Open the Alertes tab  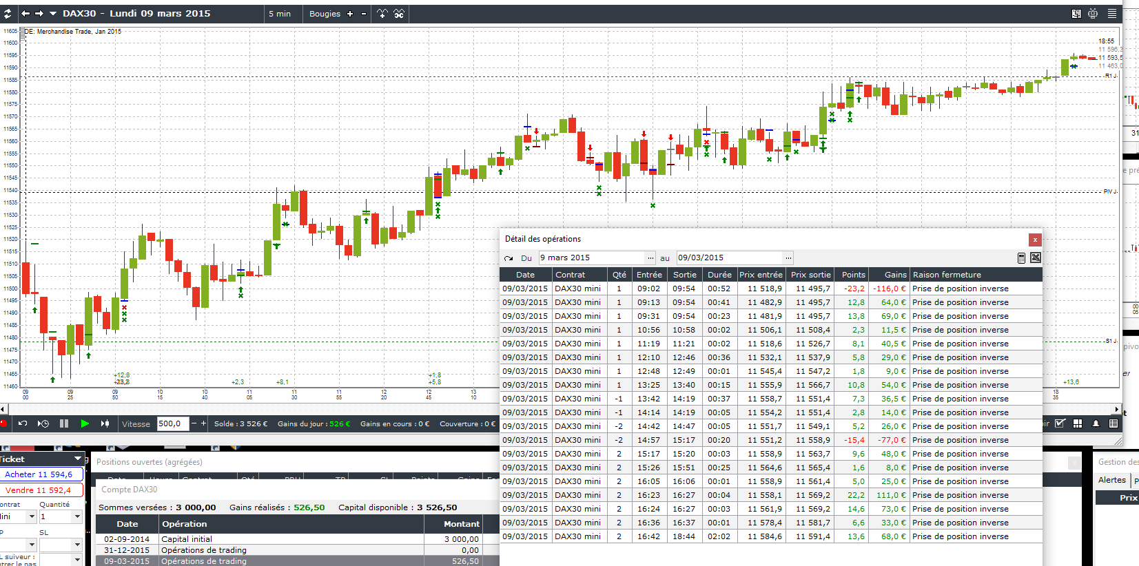click(x=1112, y=480)
